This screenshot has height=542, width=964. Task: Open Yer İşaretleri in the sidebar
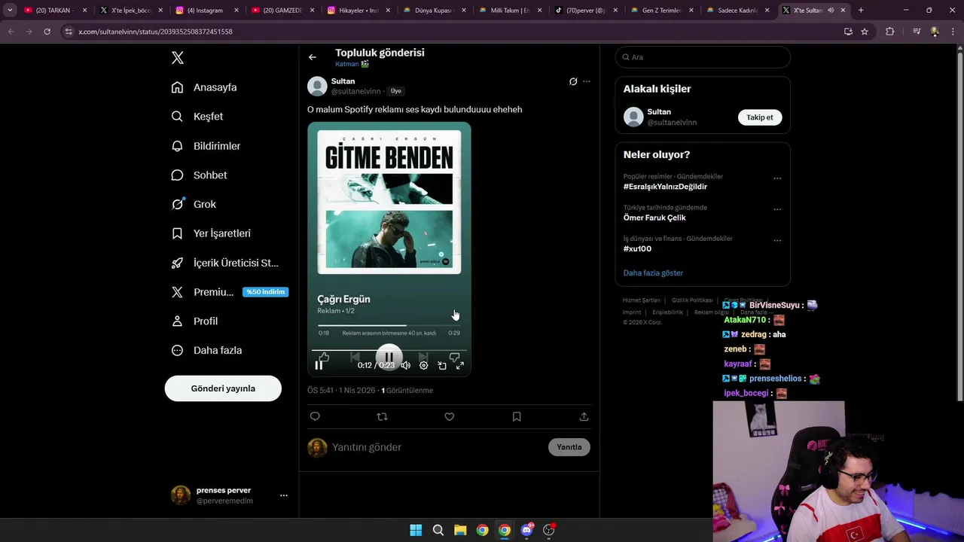click(x=212, y=233)
